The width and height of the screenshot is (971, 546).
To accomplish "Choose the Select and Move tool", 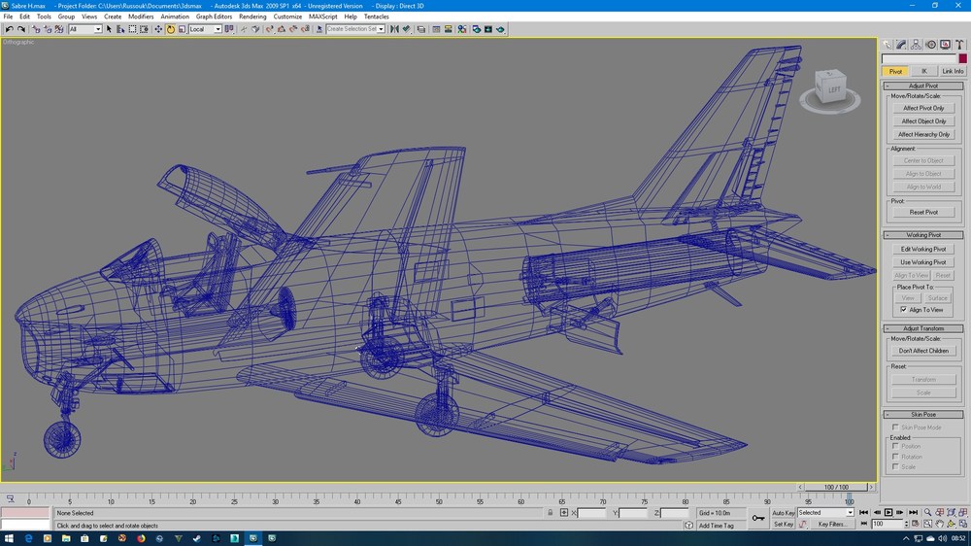I will 158,29.
